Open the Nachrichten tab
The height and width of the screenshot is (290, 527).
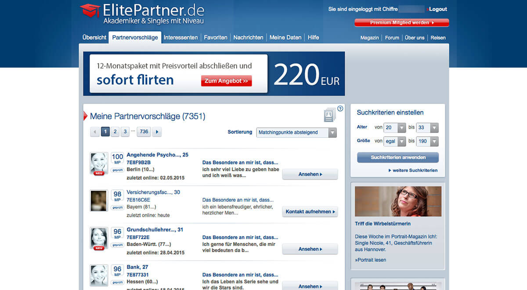click(x=248, y=38)
